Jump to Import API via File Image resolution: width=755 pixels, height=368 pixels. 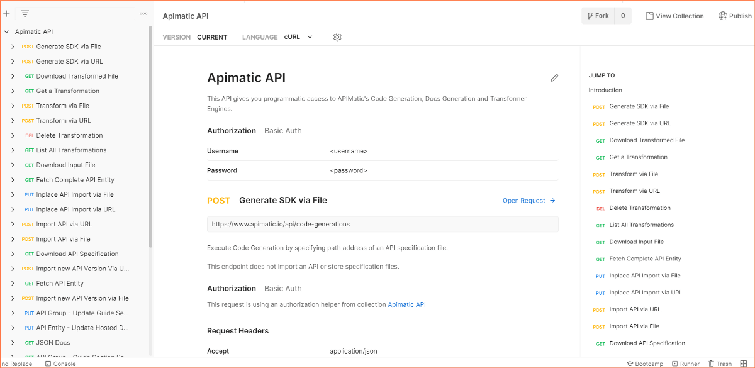634,326
